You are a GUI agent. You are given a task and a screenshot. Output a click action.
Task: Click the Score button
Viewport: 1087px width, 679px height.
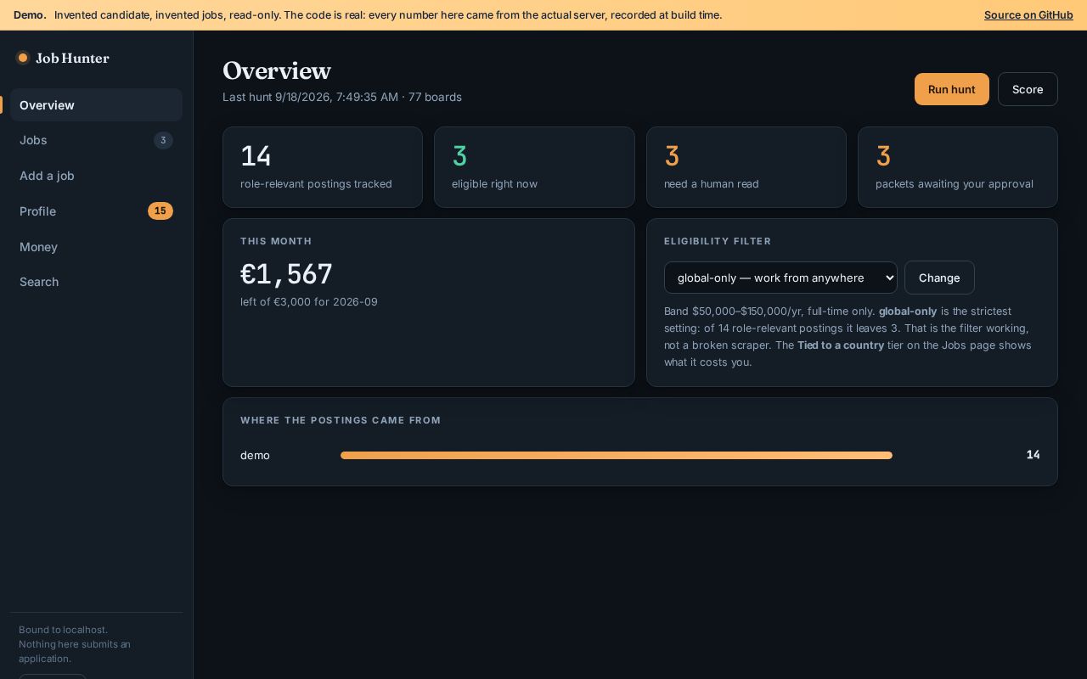[1028, 89]
